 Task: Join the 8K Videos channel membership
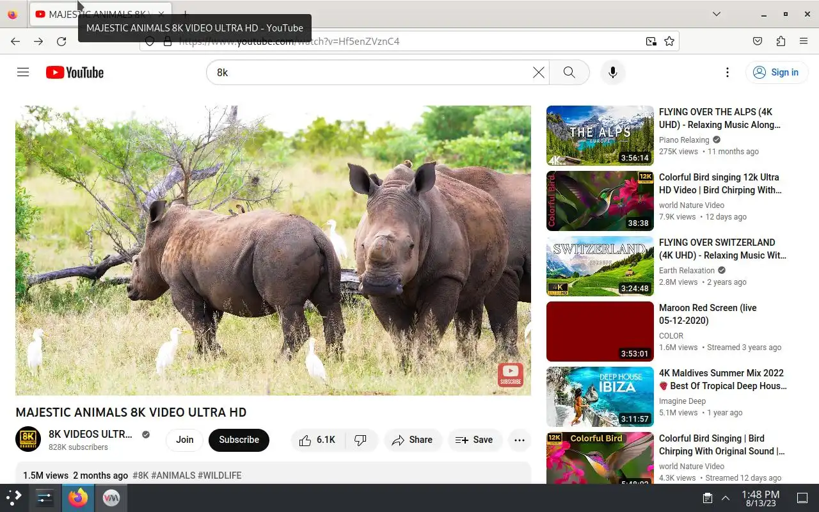[185, 440]
